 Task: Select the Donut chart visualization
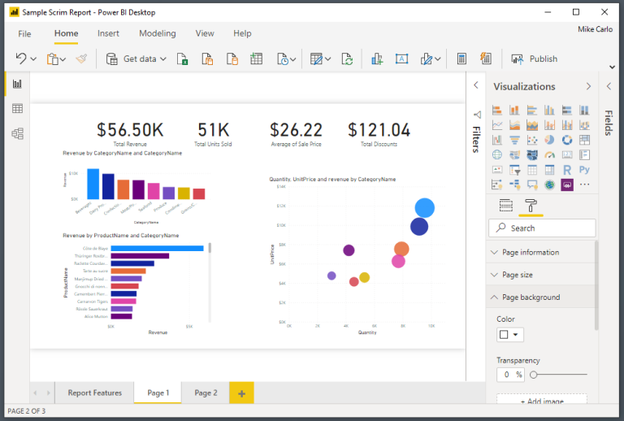(567, 140)
